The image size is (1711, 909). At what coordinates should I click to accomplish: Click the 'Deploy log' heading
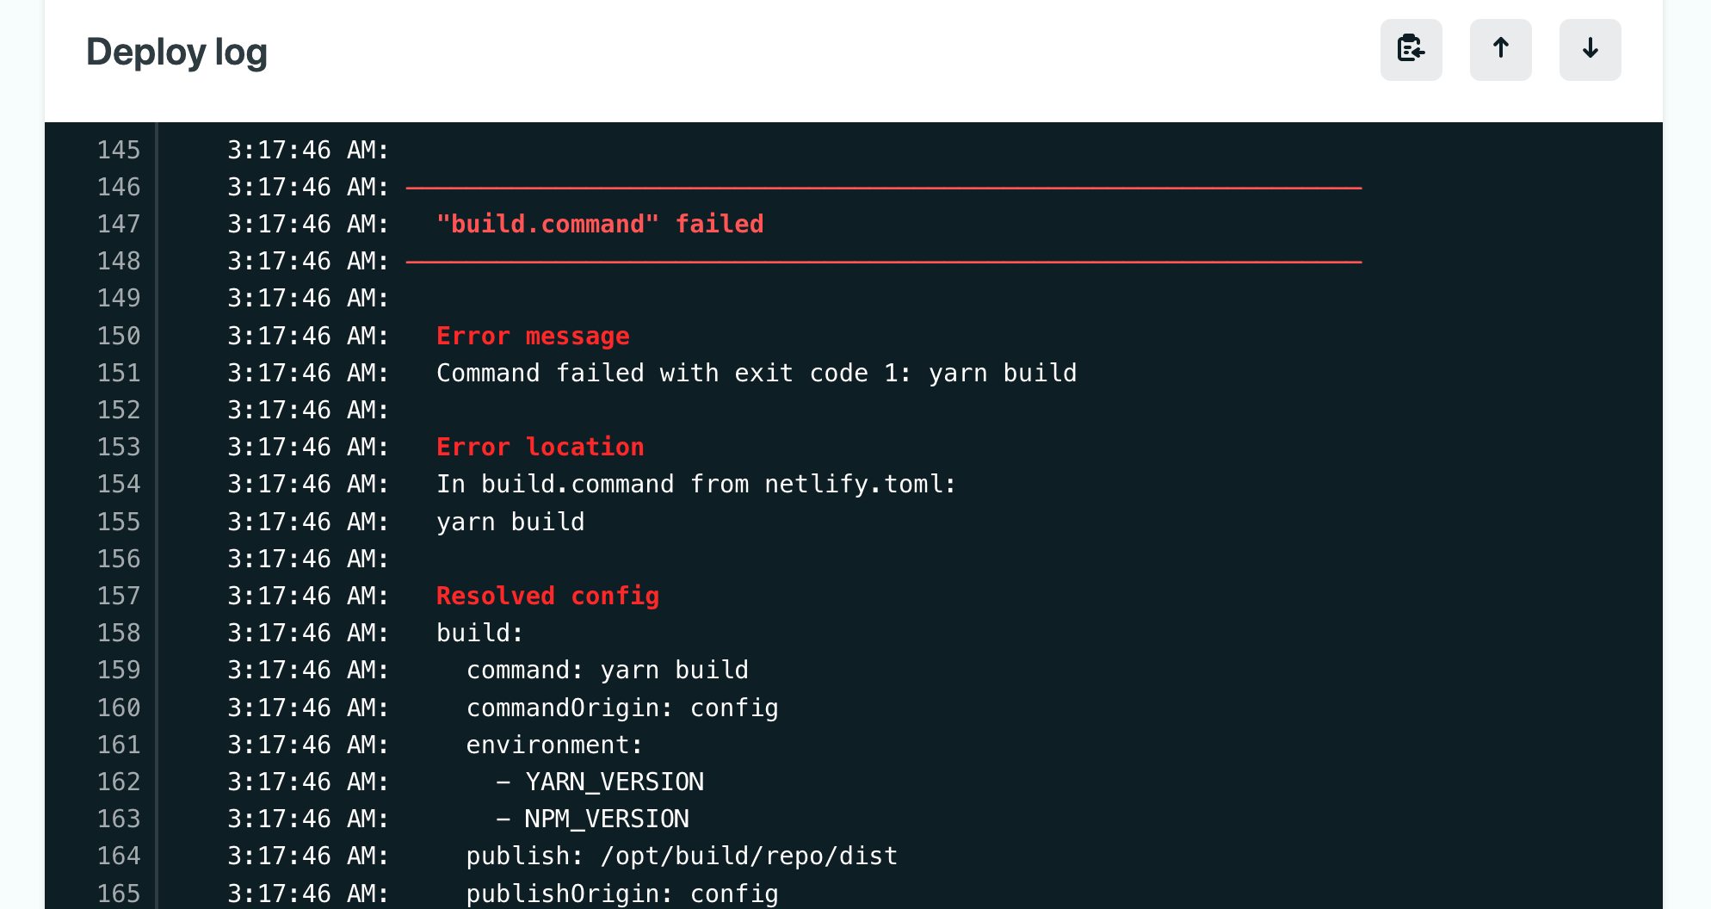[x=176, y=52]
